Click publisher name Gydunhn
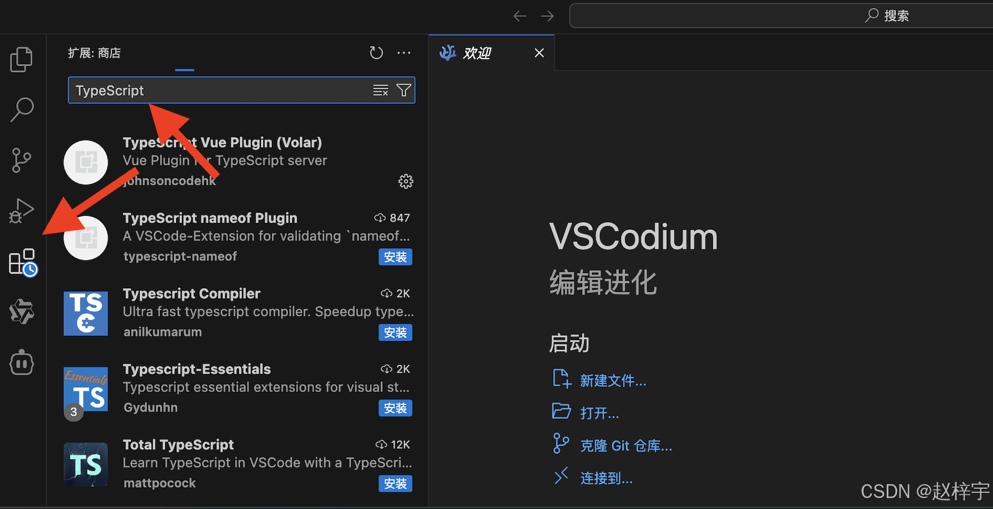993x509 pixels. 151,407
